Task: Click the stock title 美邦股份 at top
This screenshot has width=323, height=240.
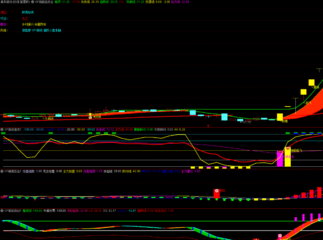Action: pyautogui.click(x=7, y=2)
